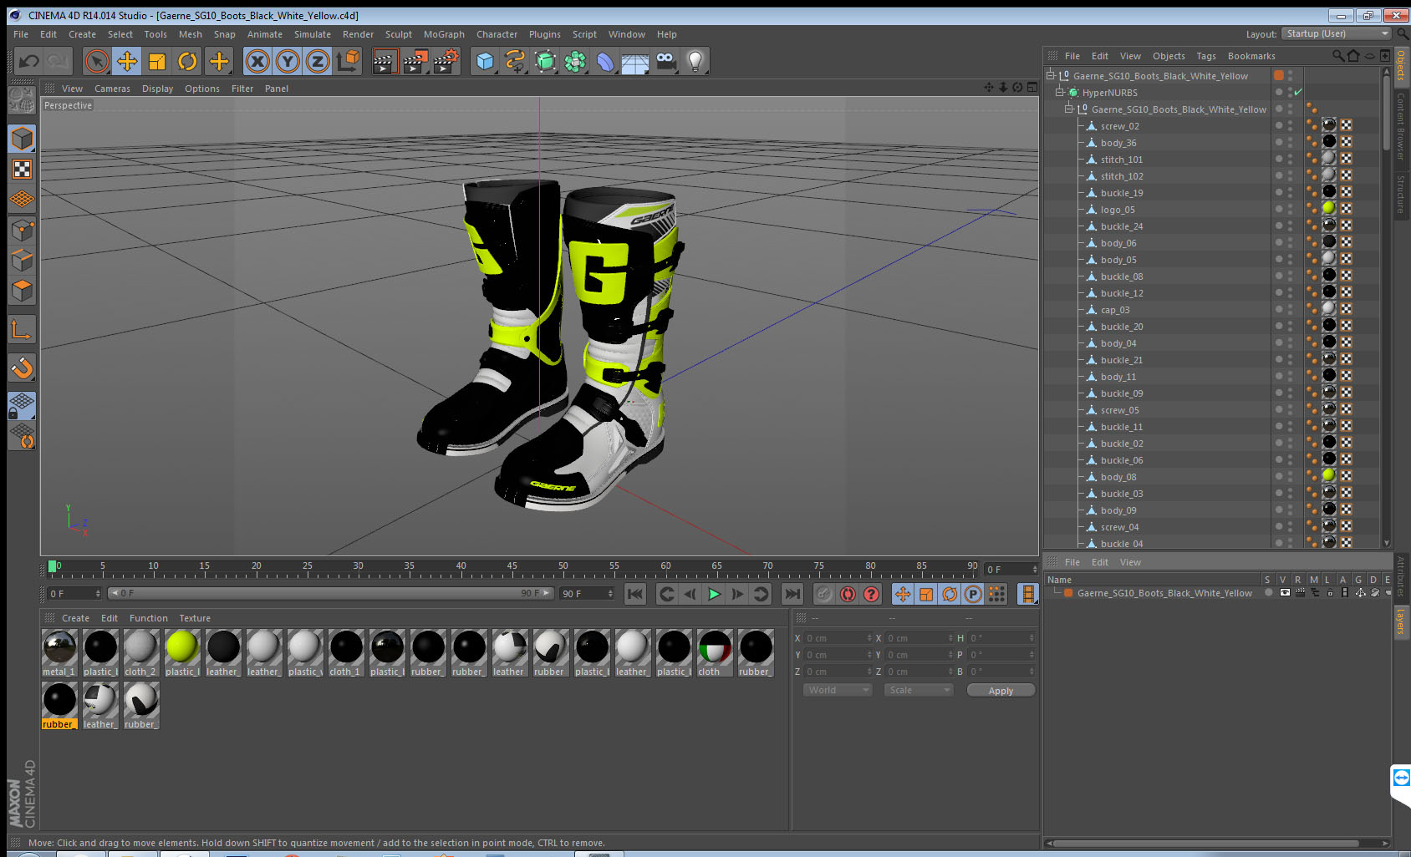Click the Object Manager search magnifier icon
This screenshot has width=1411, height=857.
click(x=1337, y=56)
